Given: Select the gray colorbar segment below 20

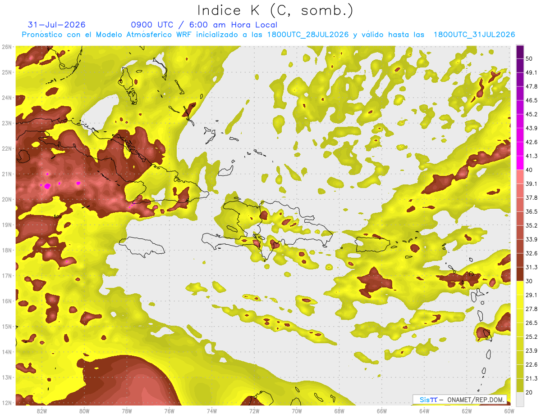Looking at the screenshot, I should [x=520, y=399].
